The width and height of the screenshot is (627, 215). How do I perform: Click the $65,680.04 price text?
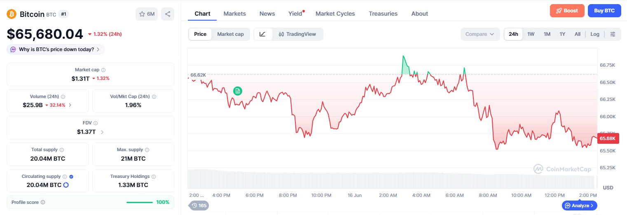pyautogui.click(x=45, y=34)
